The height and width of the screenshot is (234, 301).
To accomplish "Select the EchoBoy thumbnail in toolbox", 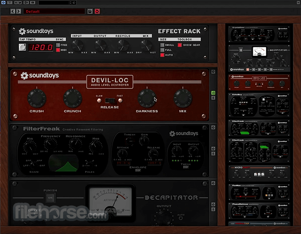I will [x=259, y=105].
